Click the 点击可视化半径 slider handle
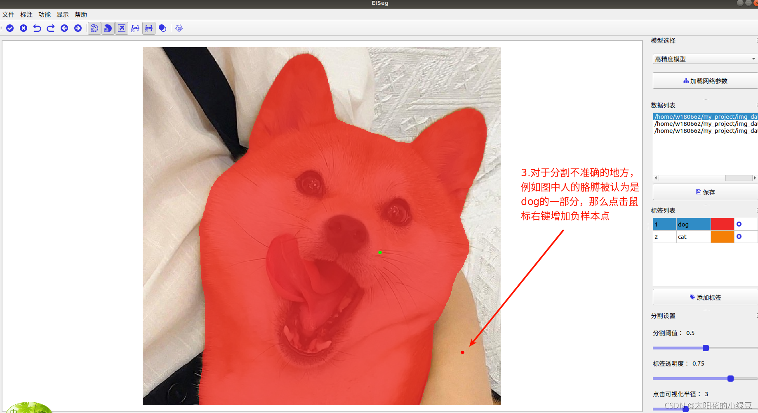The height and width of the screenshot is (413, 758). [685, 409]
